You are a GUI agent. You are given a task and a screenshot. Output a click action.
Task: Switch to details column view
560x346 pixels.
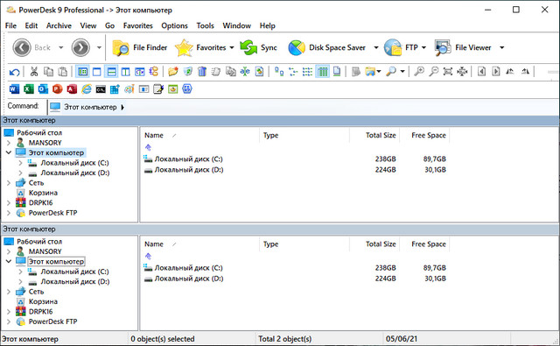click(323, 72)
